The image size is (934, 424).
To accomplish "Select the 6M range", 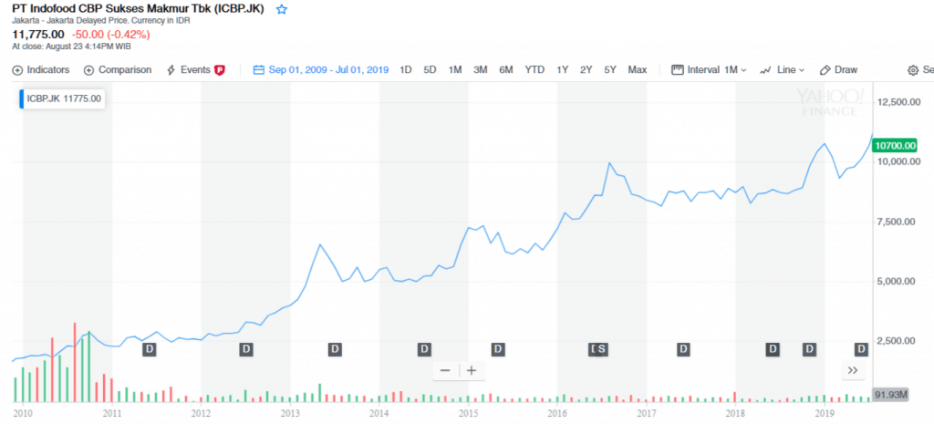I will click(x=505, y=69).
